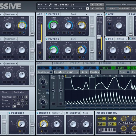Click the Filter 2 Cutoff knob
136x136 pixels.
[54, 50]
